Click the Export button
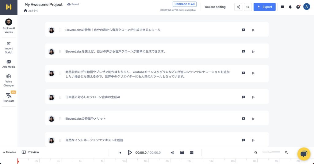 pyautogui.click(x=265, y=7)
